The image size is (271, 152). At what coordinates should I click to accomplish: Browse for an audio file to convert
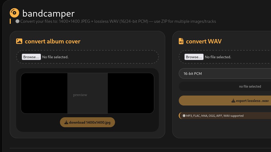194,57
